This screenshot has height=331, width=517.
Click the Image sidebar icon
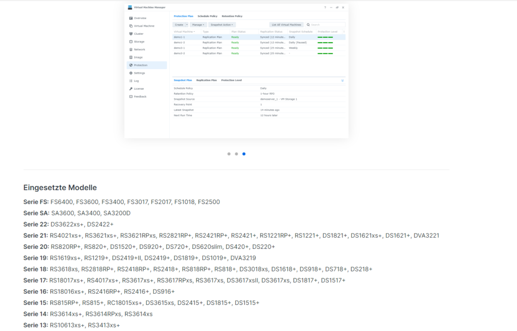pyautogui.click(x=131, y=58)
